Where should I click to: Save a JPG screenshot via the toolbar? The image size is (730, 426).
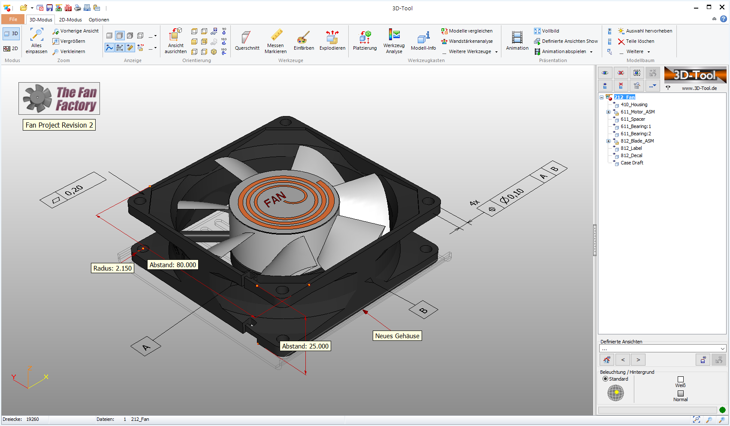[87, 8]
